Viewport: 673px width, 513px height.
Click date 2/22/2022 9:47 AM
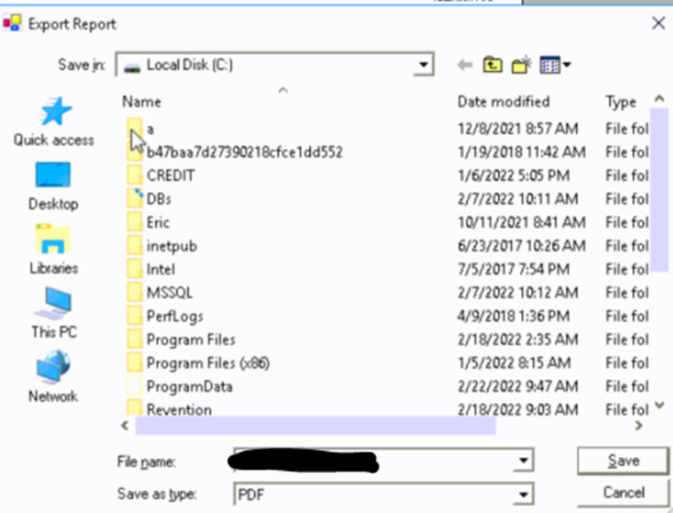tap(518, 386)
